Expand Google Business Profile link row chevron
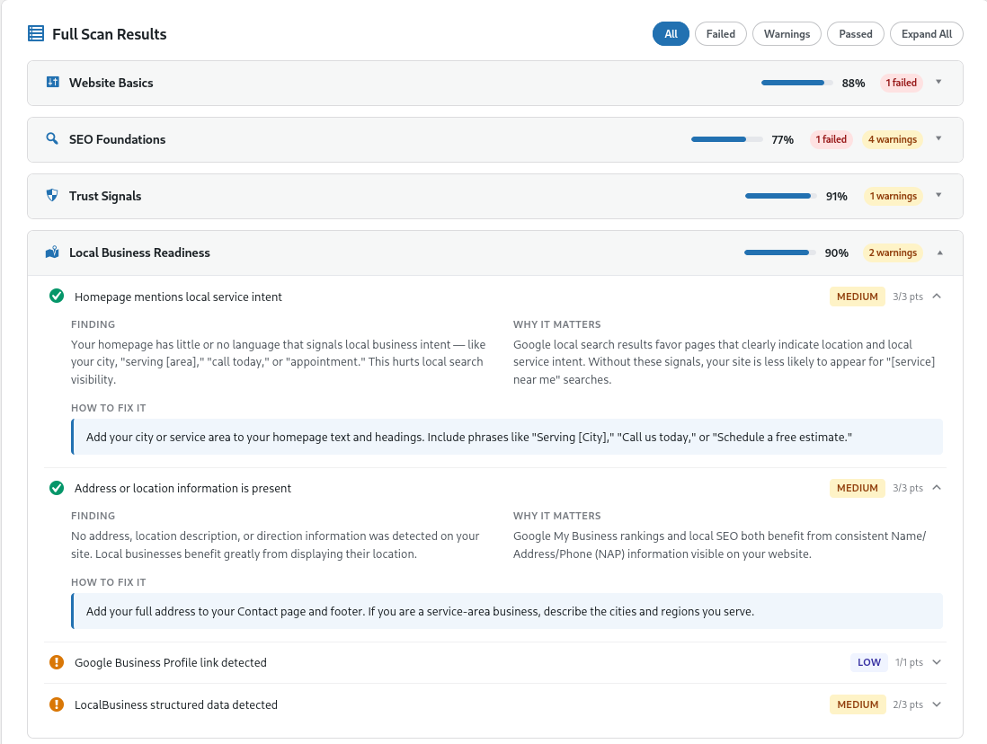This screenshot has height=744, width=987. click(x=937, y=662)
